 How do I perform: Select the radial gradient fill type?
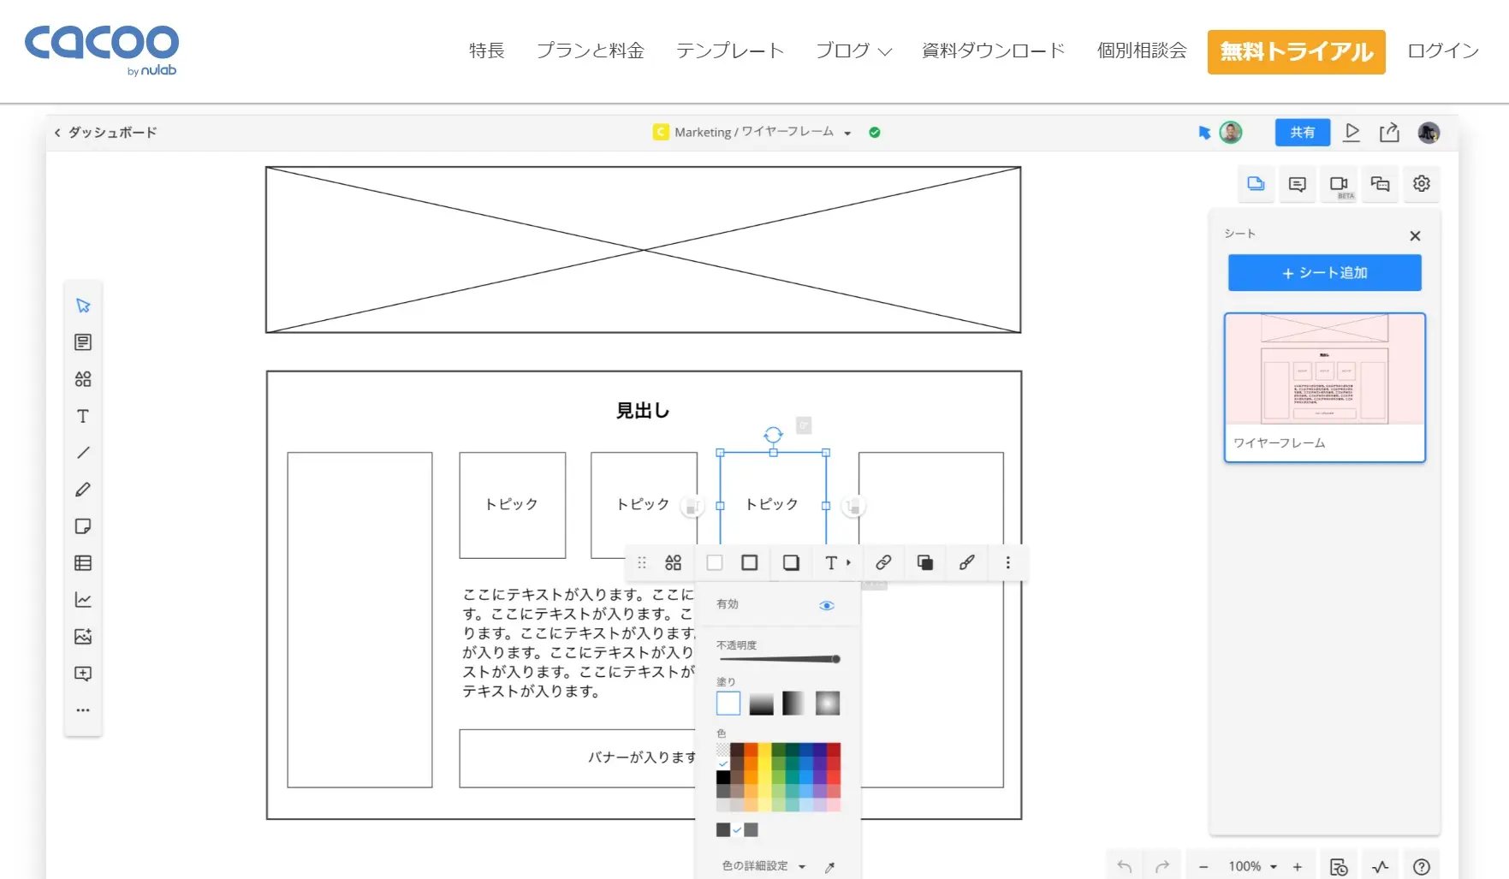827,704
